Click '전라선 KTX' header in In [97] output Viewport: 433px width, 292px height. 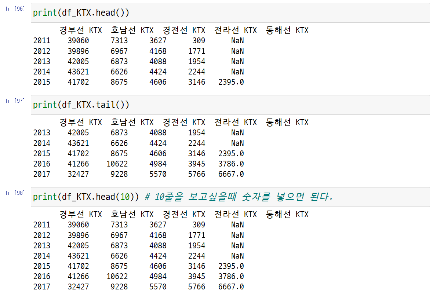tap(236, 122)
